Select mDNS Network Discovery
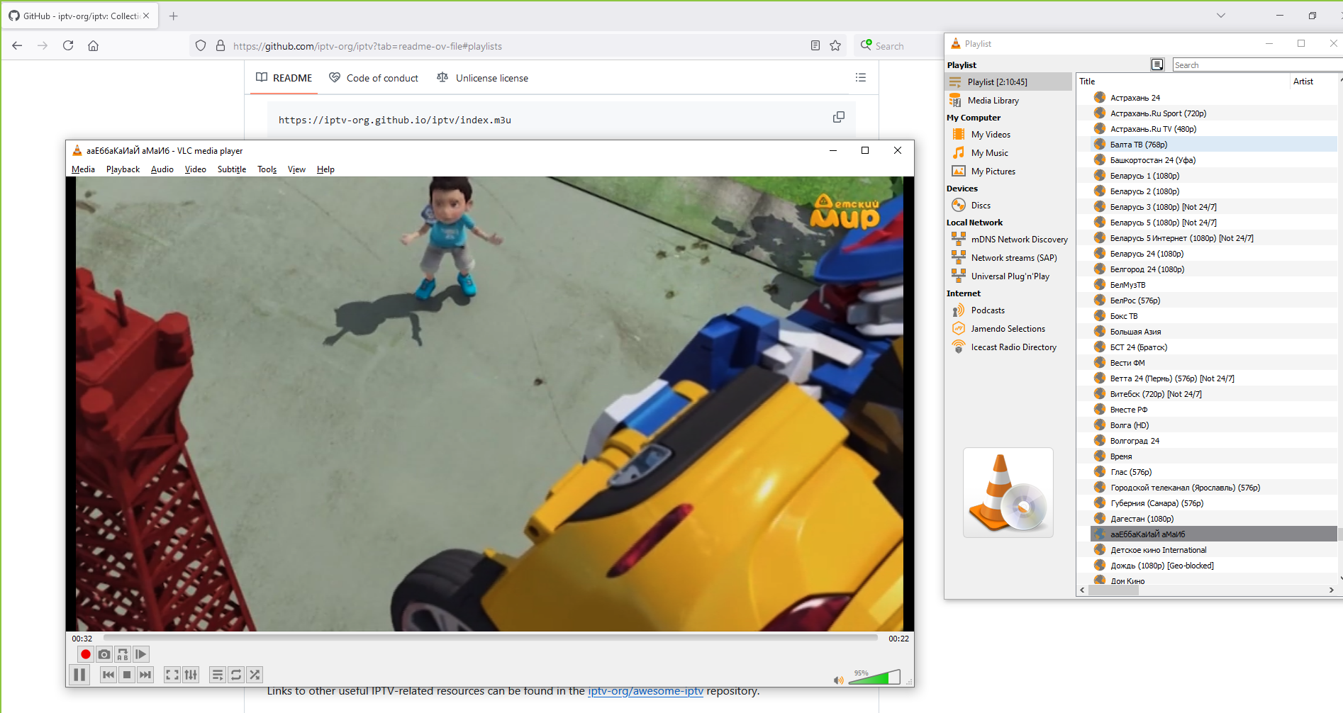 (1009, 240)
